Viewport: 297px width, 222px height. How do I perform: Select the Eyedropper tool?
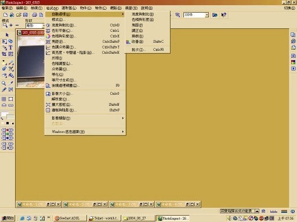[x=11, y=83]
